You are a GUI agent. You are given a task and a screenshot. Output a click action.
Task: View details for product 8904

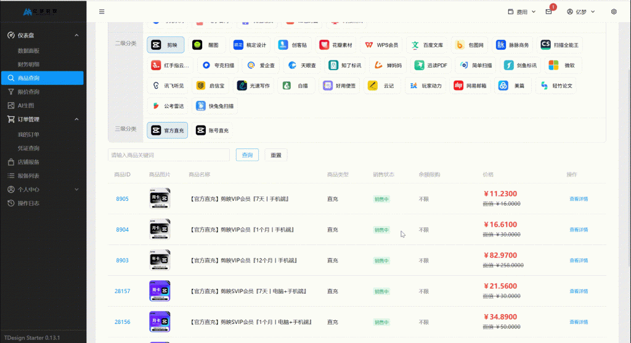pyautogui.click(x=579, y=230)
